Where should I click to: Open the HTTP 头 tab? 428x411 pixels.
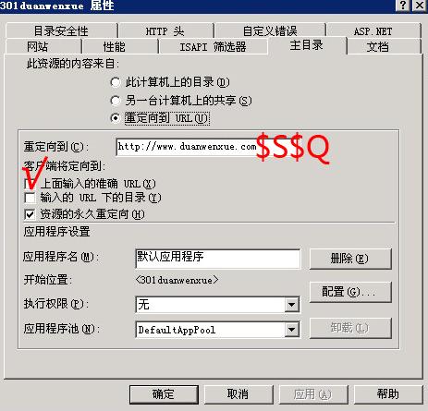click(x=165, y=30)
